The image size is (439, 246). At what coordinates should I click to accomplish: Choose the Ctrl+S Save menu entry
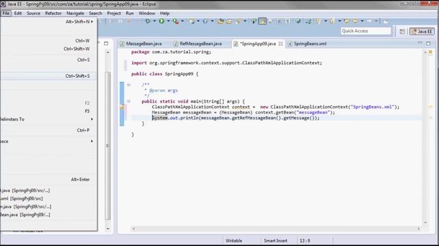[x=49, y=59]
